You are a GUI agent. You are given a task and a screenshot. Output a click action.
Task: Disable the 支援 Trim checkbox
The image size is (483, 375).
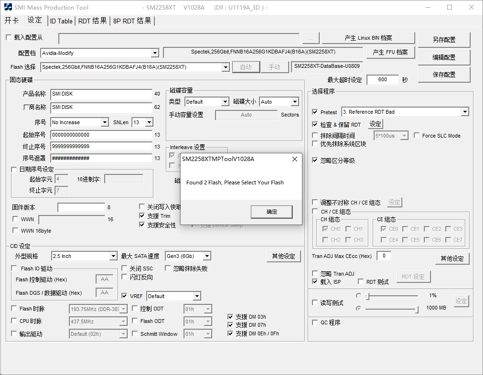pos(142,216)
